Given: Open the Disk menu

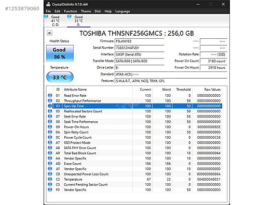Looking at the screenshot, I should click(x=98, y=11).
